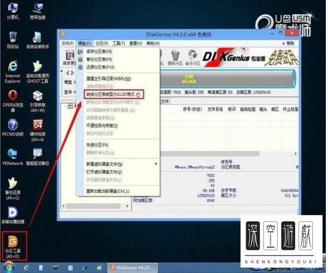The image size is (328, 273).
Task: Open the 帮助(H) menu
Action: [153, 43]
